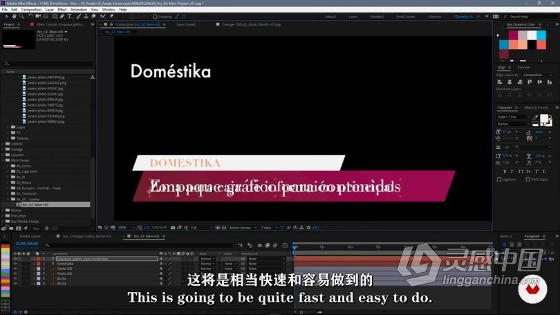Viewport: 560px width, 315px height.
Task: Select the Selection arrow tool
Action: coord(7,17)
